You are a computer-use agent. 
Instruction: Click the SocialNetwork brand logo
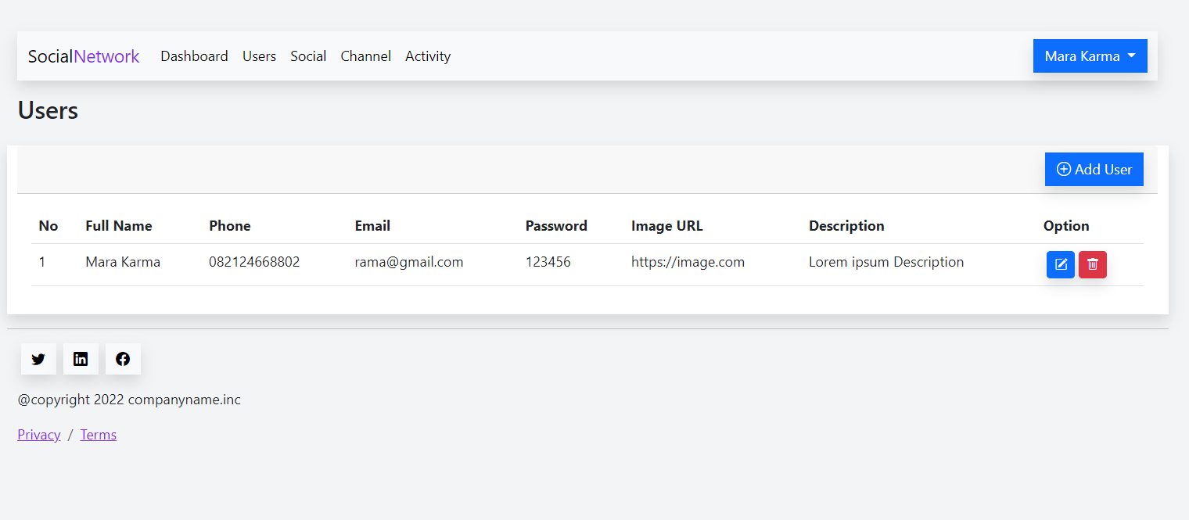click(84, 56)
